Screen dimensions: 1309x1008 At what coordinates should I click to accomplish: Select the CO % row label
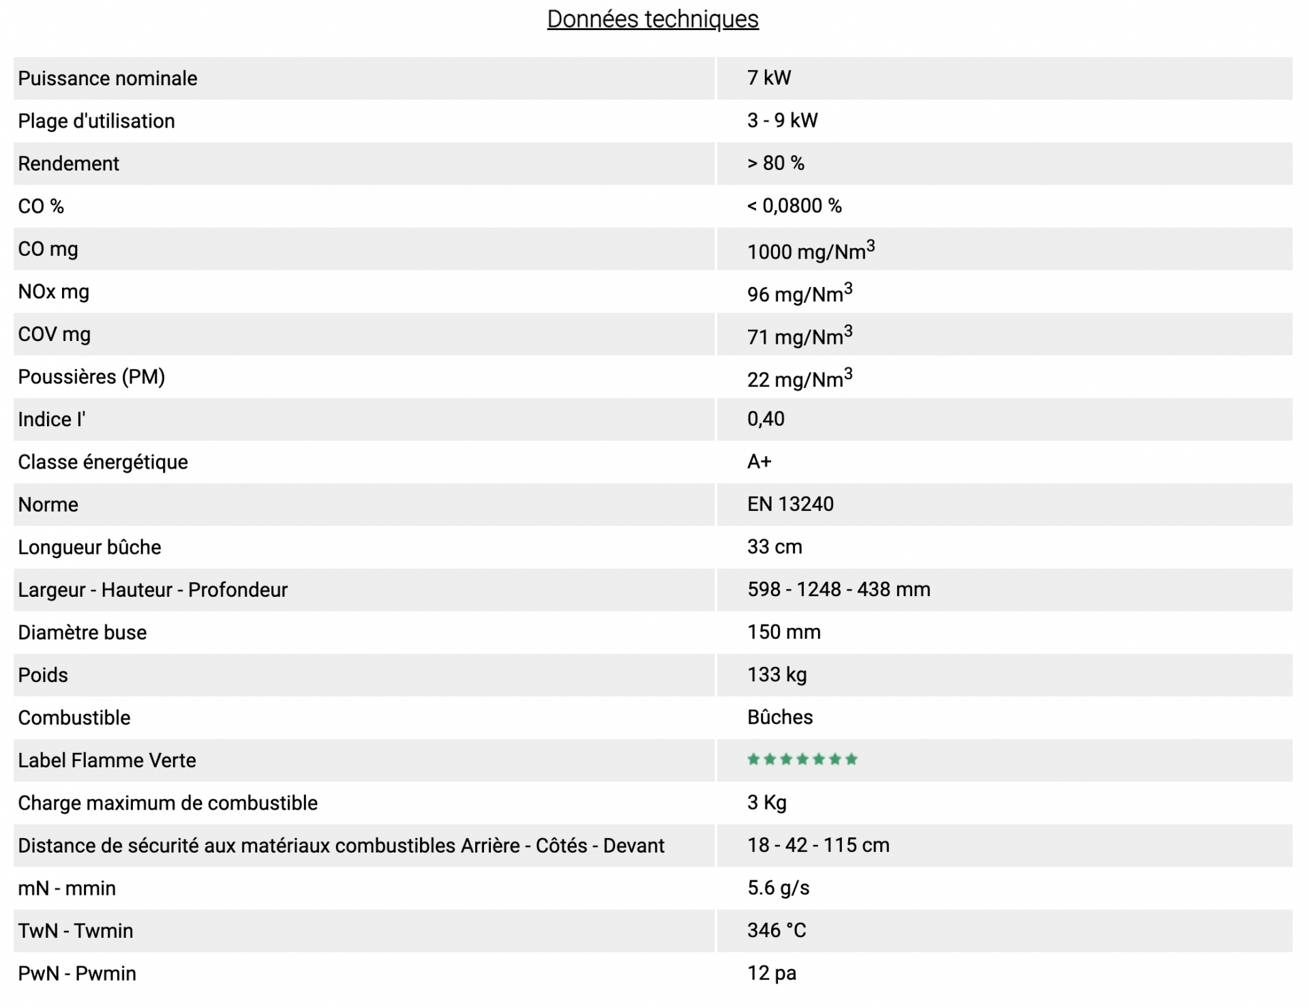click(41, 207)
